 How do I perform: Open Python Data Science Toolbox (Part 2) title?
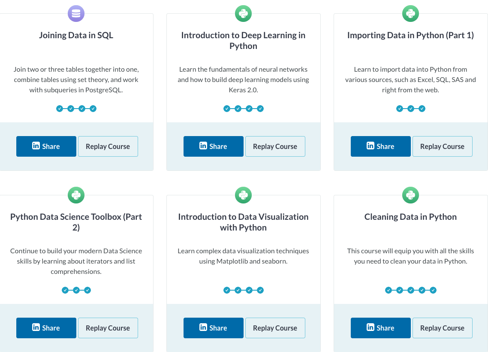(76, 222)
